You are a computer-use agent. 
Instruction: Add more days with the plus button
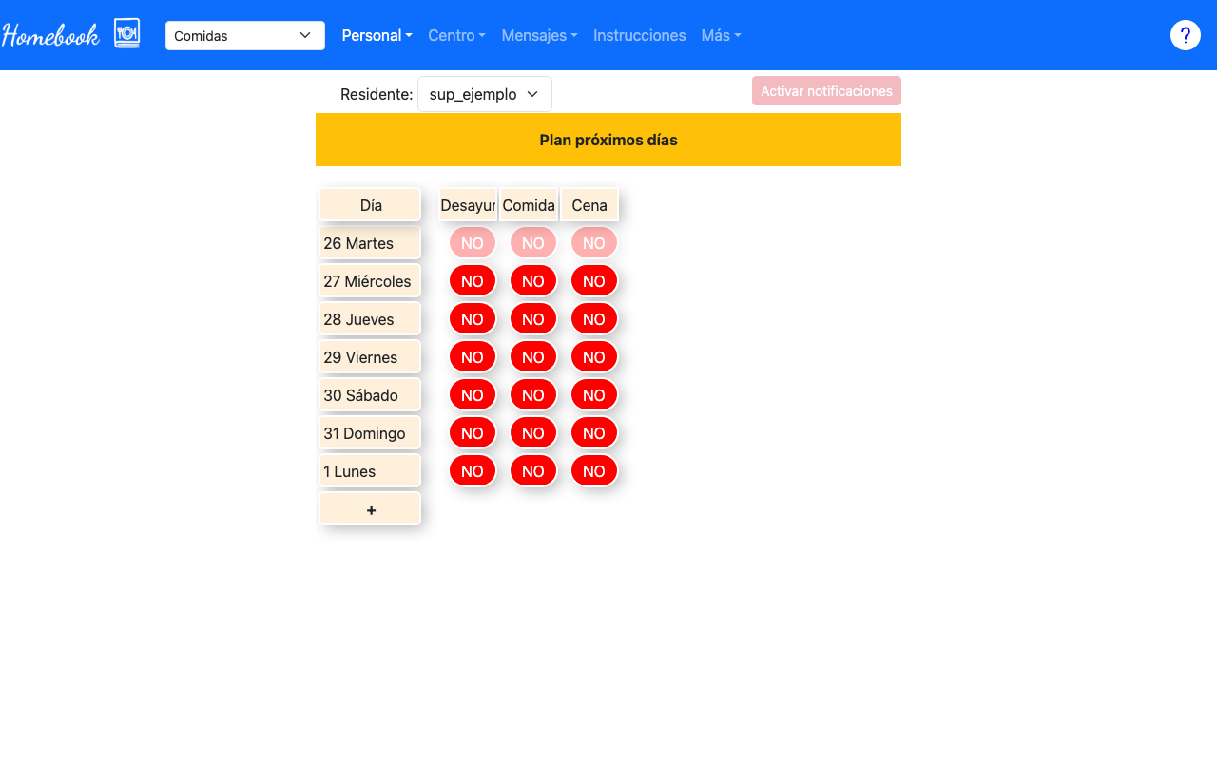pos(371,509)
